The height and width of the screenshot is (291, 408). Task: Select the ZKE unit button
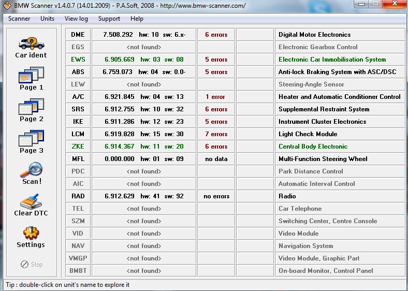coord(78,147)
